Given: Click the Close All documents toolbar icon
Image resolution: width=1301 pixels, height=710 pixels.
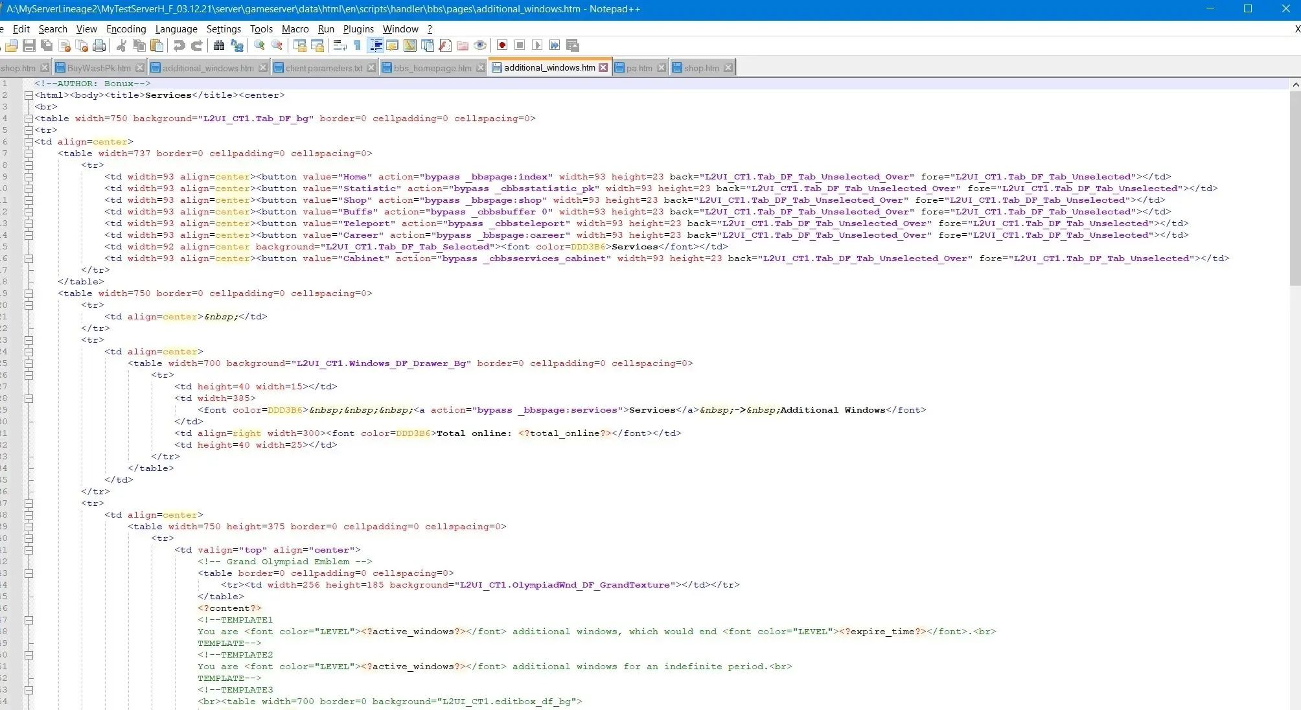Looking at the screenshot, I should point(82,45).
